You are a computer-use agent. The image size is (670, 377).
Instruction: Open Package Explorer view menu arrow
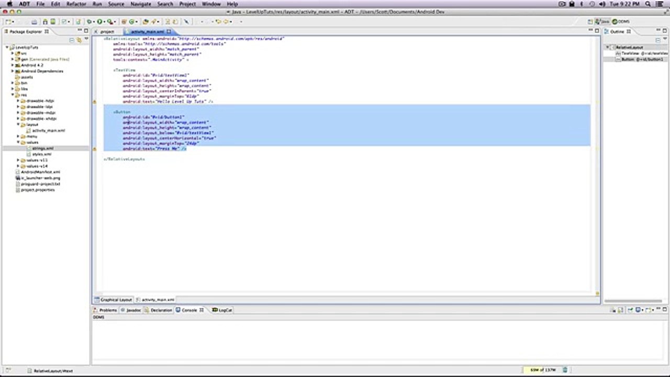pyautogui.click(x=86, y=40)
